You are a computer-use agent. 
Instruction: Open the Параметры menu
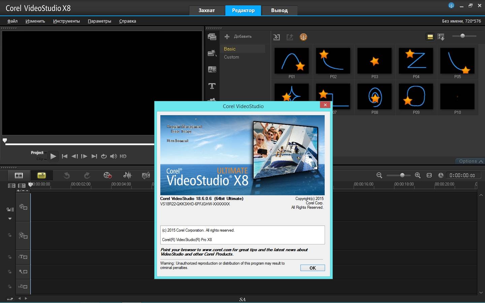[99, 21]
